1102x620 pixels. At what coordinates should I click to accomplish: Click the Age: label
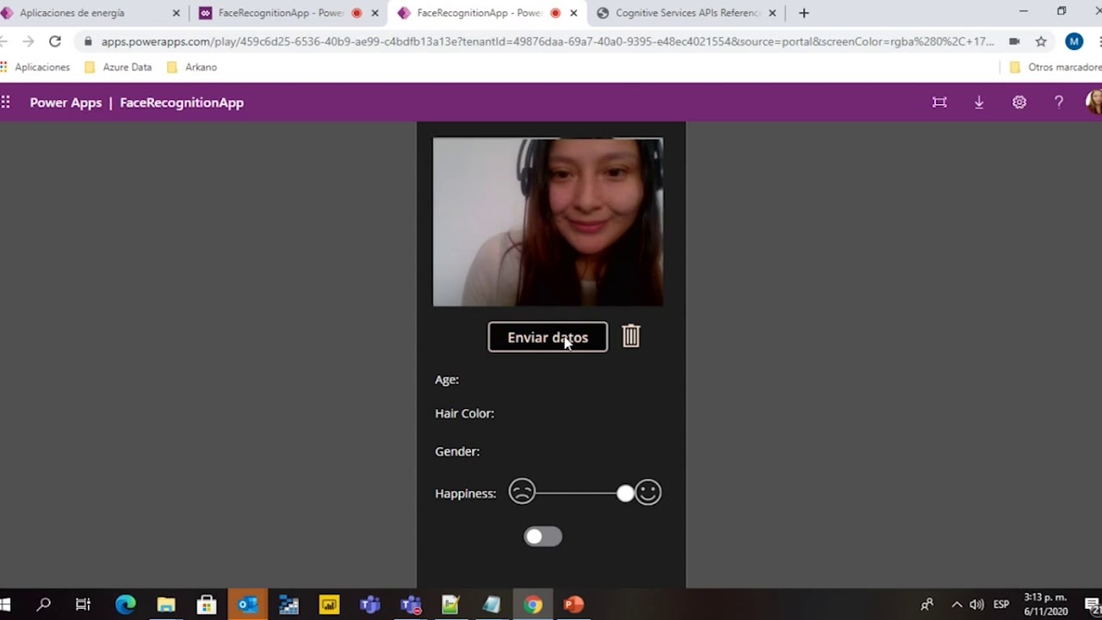pyautogui.click(x=447, y=379)
